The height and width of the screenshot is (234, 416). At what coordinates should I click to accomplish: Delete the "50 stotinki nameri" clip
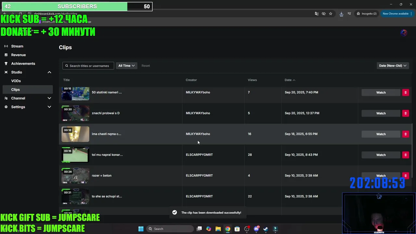(x=405, y=93)
